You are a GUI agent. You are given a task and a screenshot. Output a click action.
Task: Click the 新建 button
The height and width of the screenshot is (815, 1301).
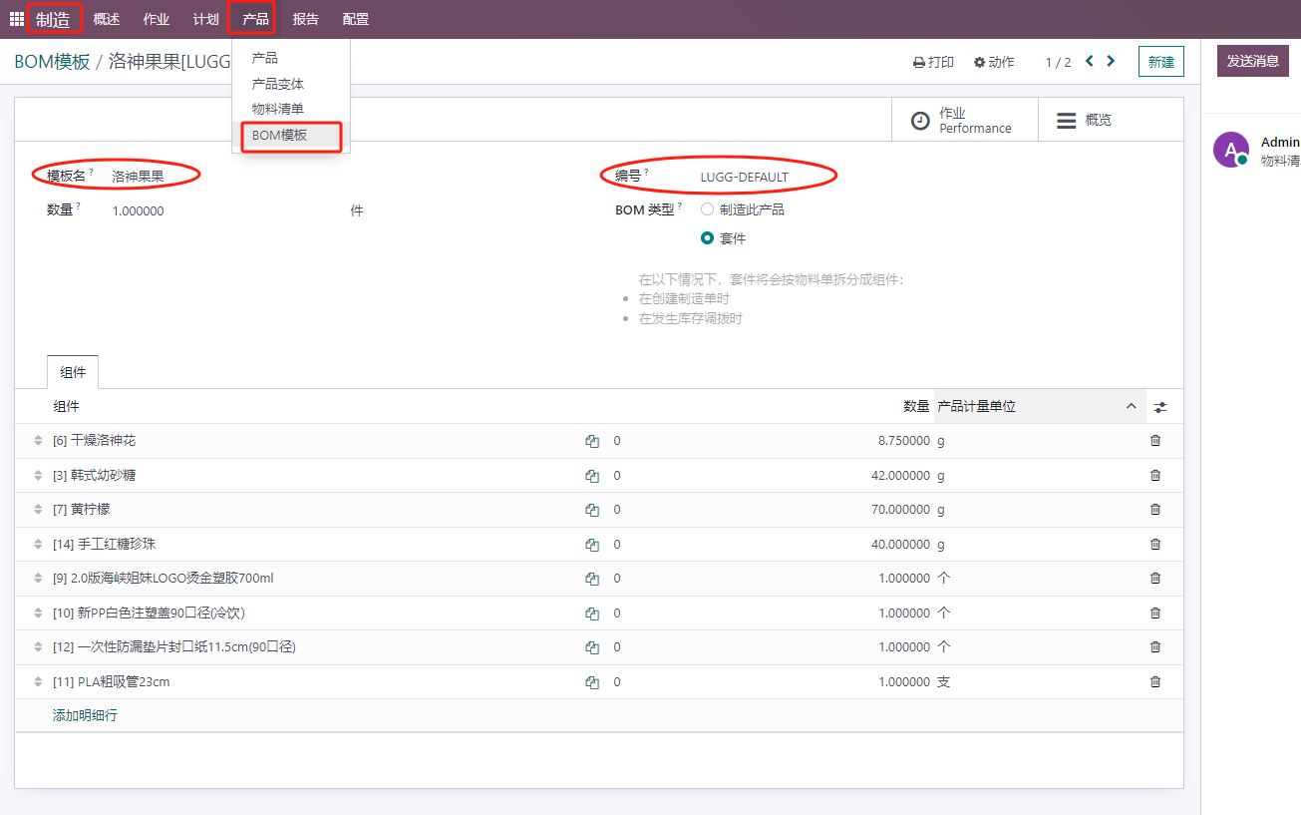click(x=1160, y=62)
